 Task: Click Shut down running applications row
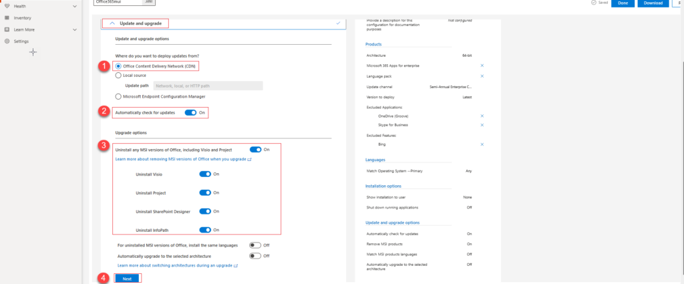[419, 207]
